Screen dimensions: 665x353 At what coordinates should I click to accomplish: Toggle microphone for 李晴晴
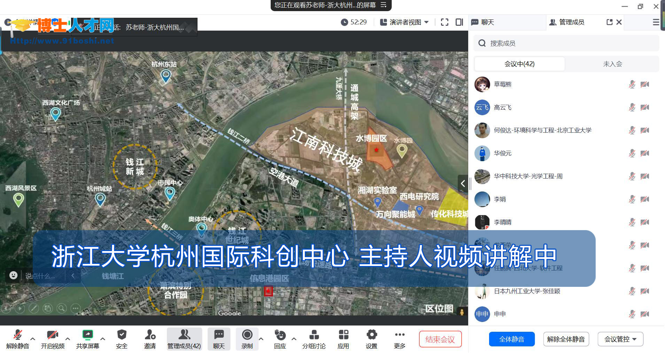tap(632, 222)
